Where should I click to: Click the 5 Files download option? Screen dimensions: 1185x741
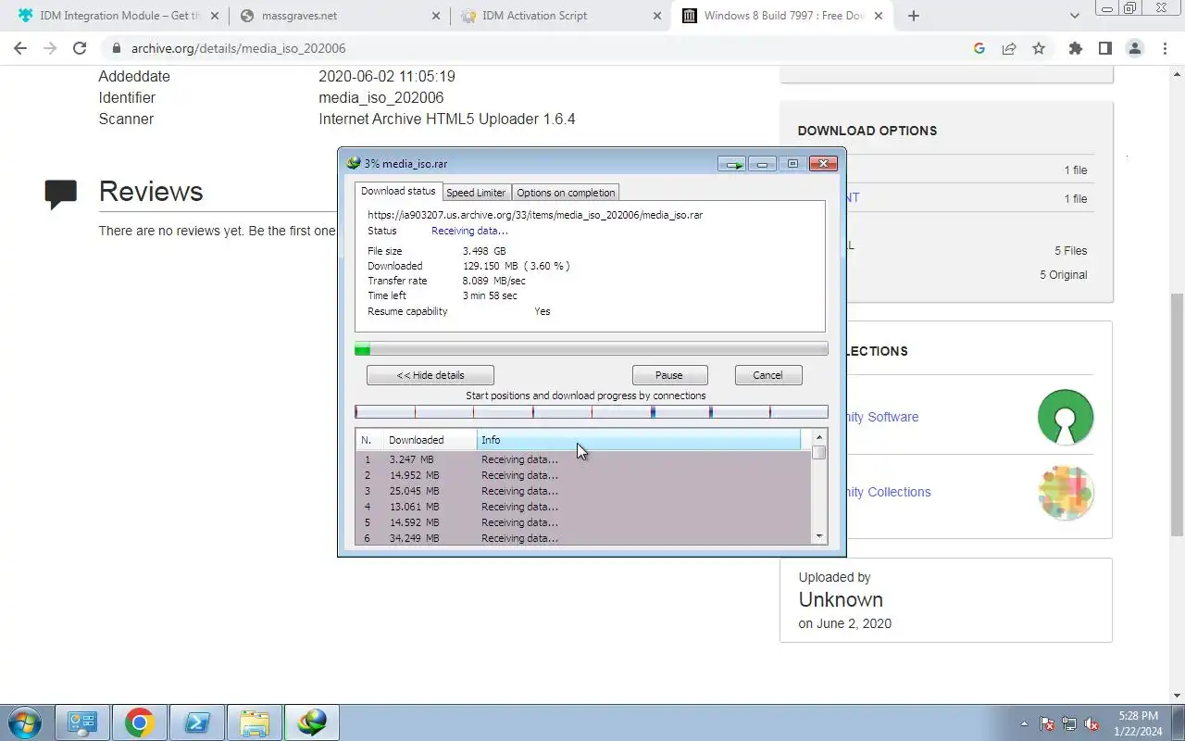pyautogui.click(x=1070, y=250)
